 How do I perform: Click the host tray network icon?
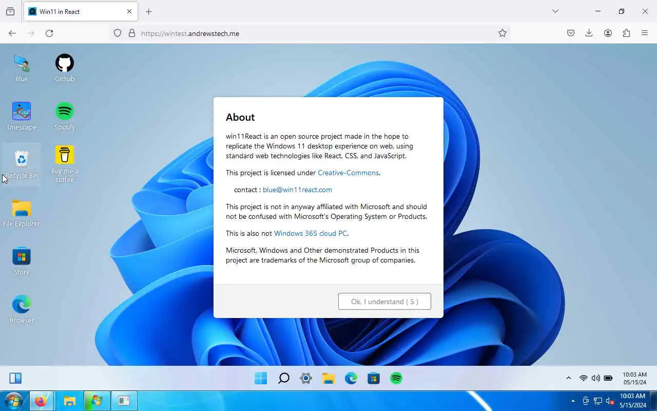pos(598,401)
